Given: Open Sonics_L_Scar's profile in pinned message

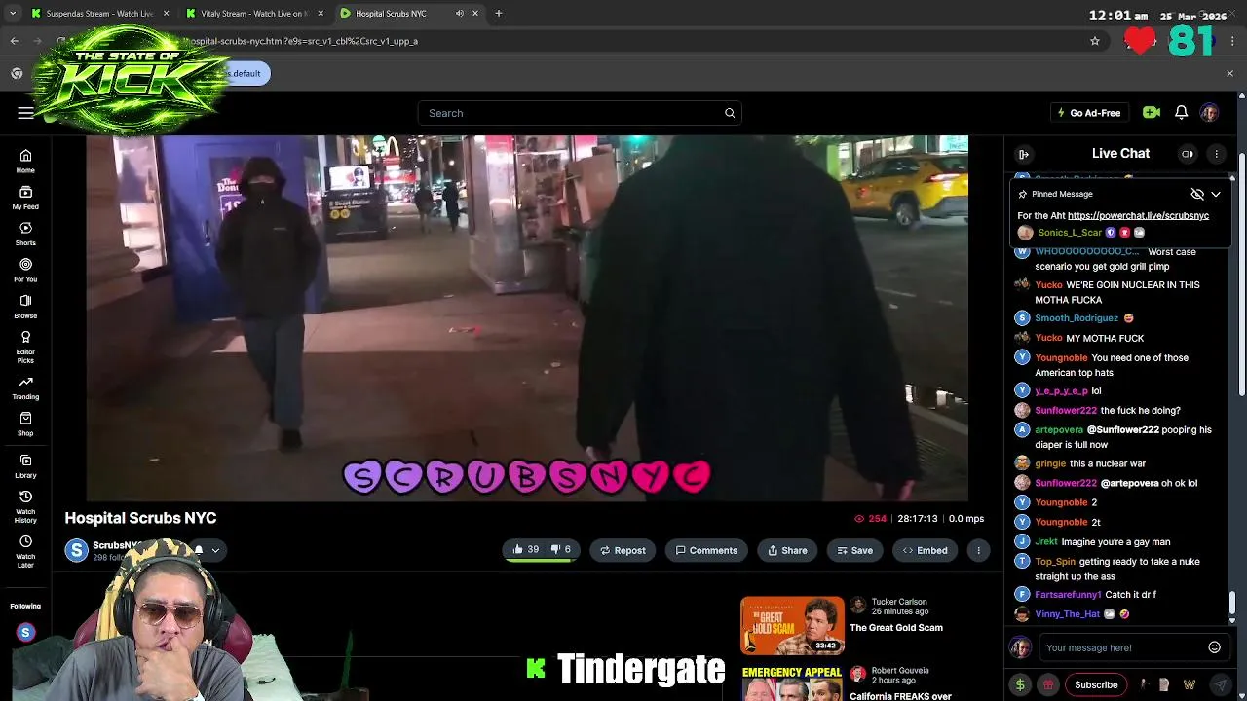Looking at the screenshot, I should click(x=1070, y=233).
